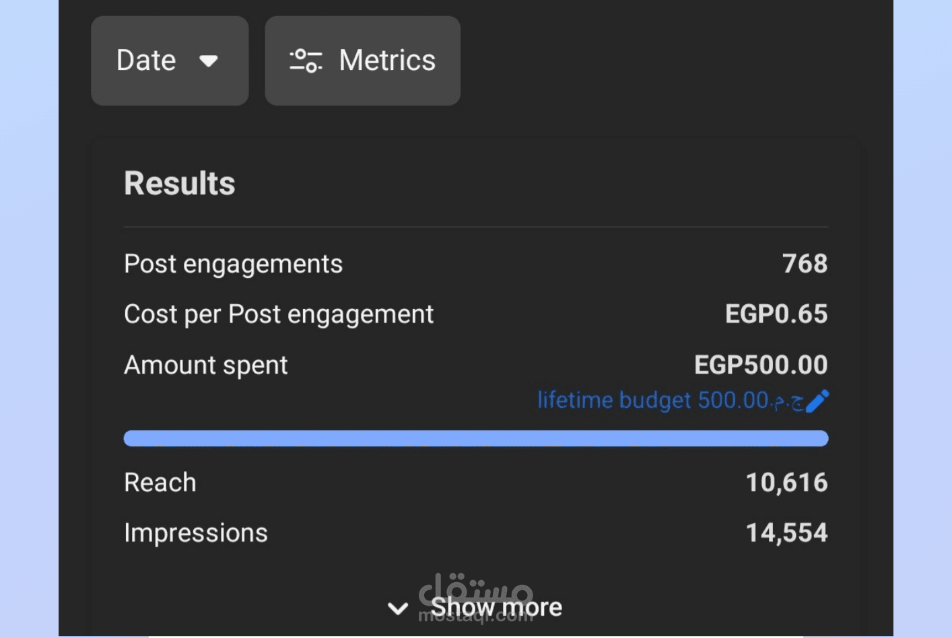
Task: Click the Amount spent label
Action: click(205, 365)
